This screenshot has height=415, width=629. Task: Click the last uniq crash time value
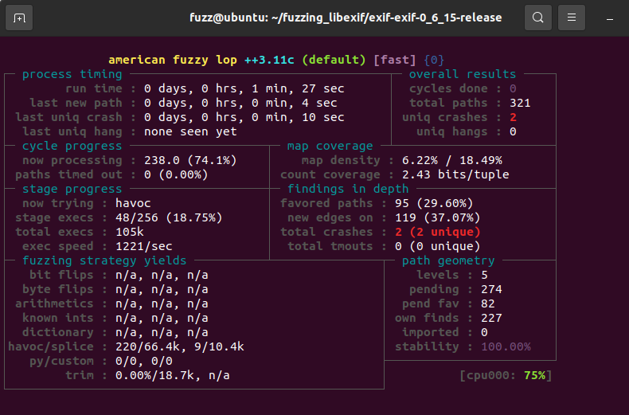point(244,118)
